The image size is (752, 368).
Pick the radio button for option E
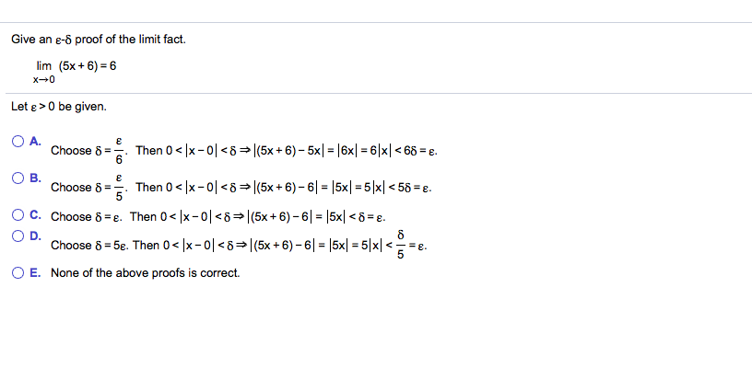point(18,273)
